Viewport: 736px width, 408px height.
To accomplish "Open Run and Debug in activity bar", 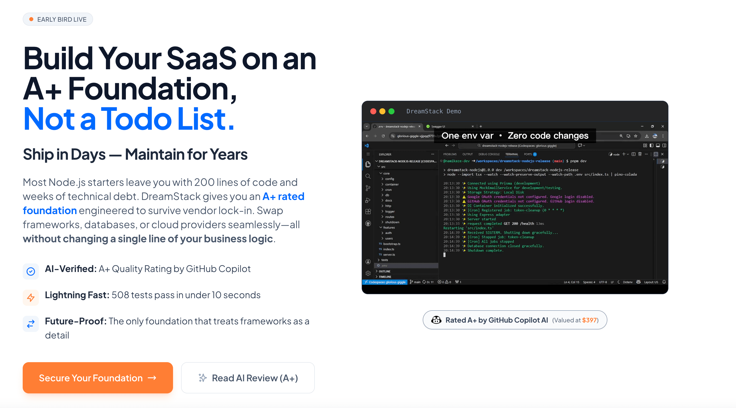I will [368, 200].
